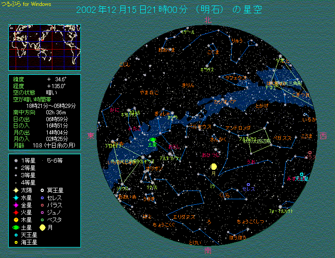
Task: Click the 北 (north) compass label
Action: point(208,20)
